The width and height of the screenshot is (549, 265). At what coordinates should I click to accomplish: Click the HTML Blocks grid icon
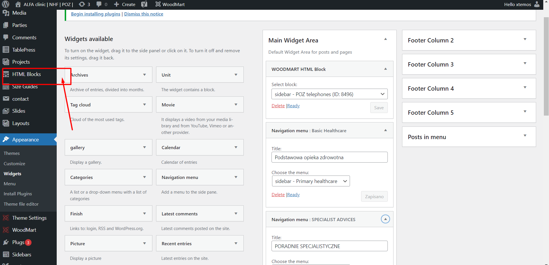(x=6, y=74)
